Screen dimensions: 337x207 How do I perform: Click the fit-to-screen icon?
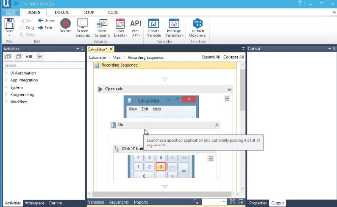pos(232,202)
